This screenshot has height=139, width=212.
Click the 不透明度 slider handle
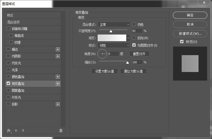click(x=111, y=31)
